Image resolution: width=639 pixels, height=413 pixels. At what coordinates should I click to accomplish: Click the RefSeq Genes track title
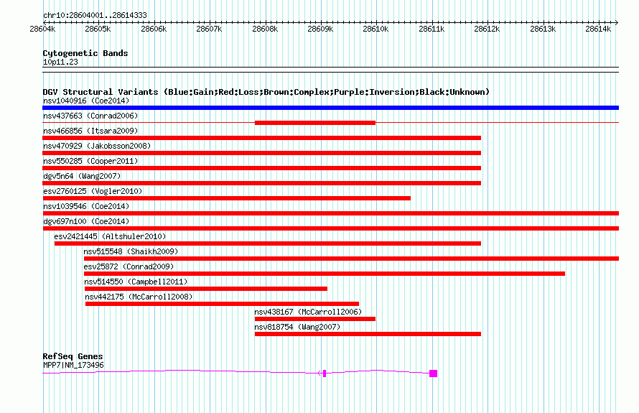click(73, 356)
